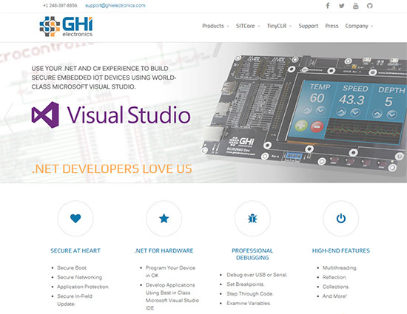Open the GitHub social icon
The width and height of the screenshot is (407, 314).
tap(369, 6)
